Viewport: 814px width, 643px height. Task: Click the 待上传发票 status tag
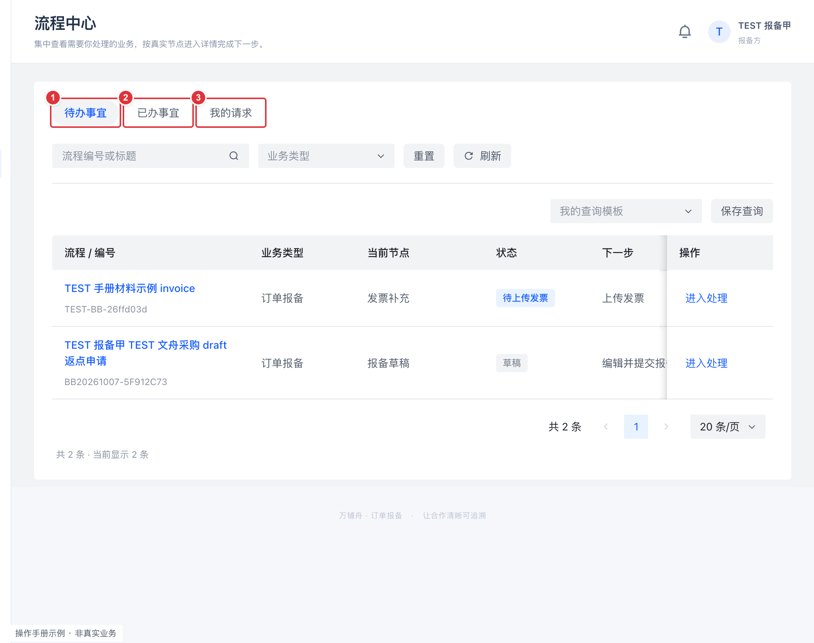coord(526,298)
